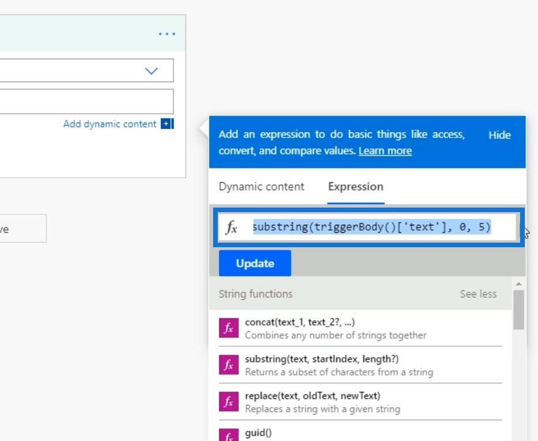Click the function list scrollbar thumb
This screenshot has height=441, width=538.
tap(518, 310)
